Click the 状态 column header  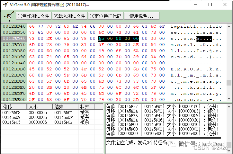pyautogui.click(x=86, y=107)
